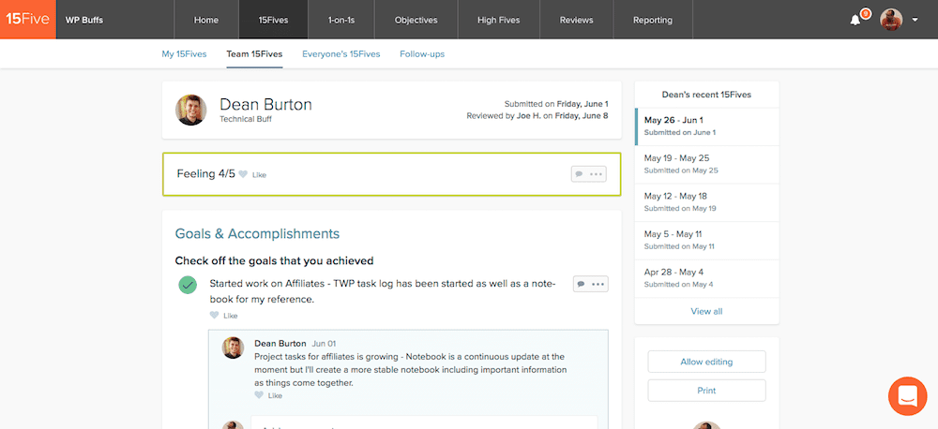Click WP Buffs company name
The image size is (938, 429).
tap(84, 20)
